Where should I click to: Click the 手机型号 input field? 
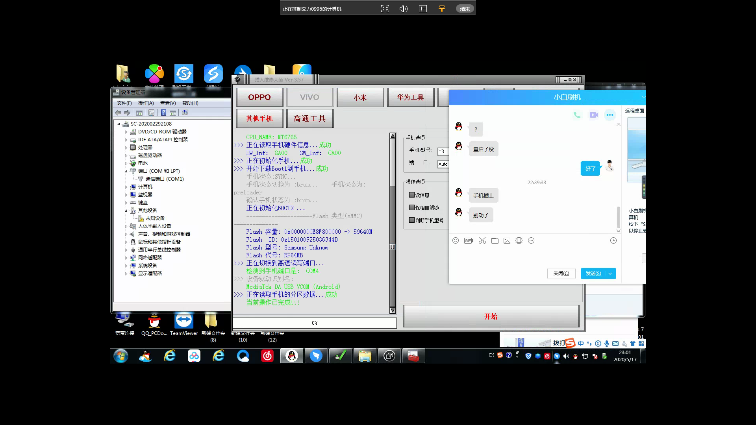click(443, 152)
